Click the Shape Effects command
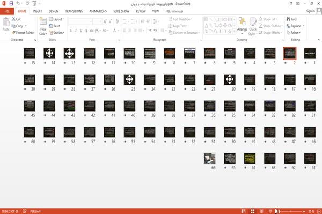The width and height of the screenshot is (322, 214). (270, 33)
